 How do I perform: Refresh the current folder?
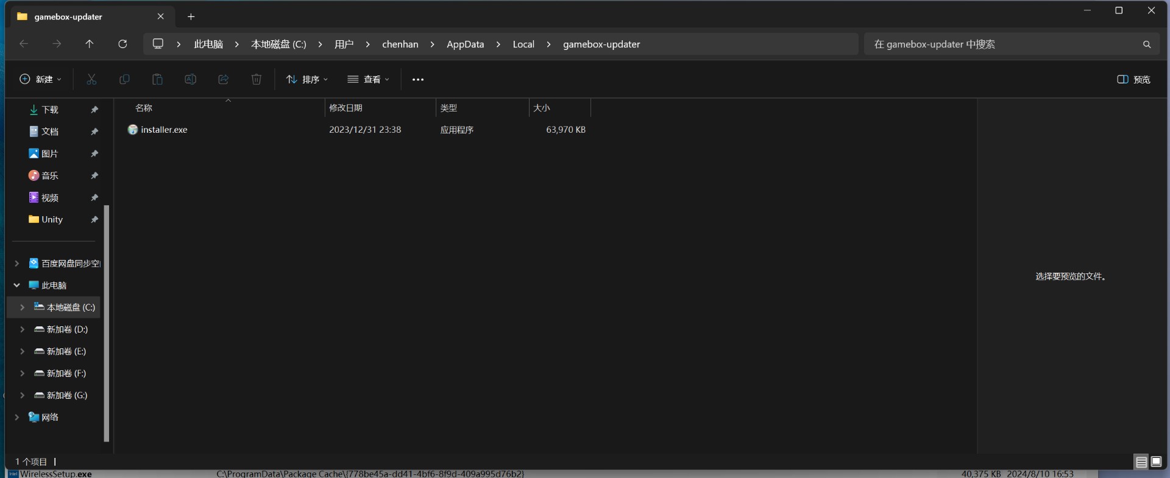(x=122, y=44)
